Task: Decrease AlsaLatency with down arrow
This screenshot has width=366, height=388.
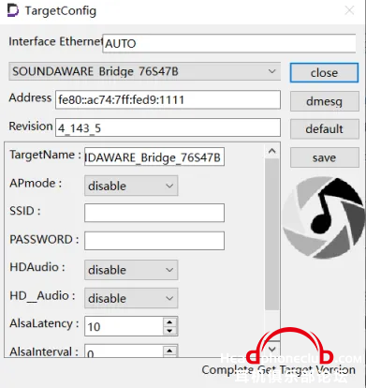Action: click(169, 331)
